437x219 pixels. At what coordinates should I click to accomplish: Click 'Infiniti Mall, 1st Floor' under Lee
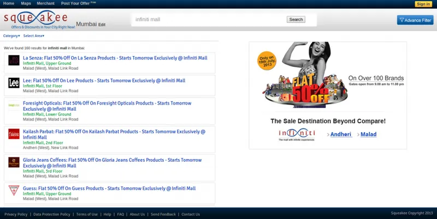[x=43, y=86]
